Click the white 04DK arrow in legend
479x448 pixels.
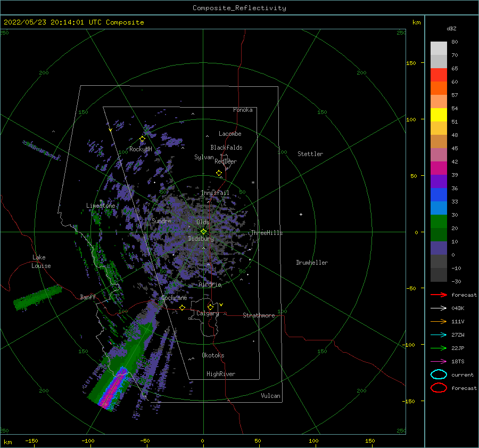click(439, 308)
